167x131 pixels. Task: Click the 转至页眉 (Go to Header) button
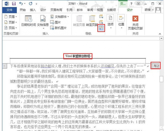[x=79, y=21]
